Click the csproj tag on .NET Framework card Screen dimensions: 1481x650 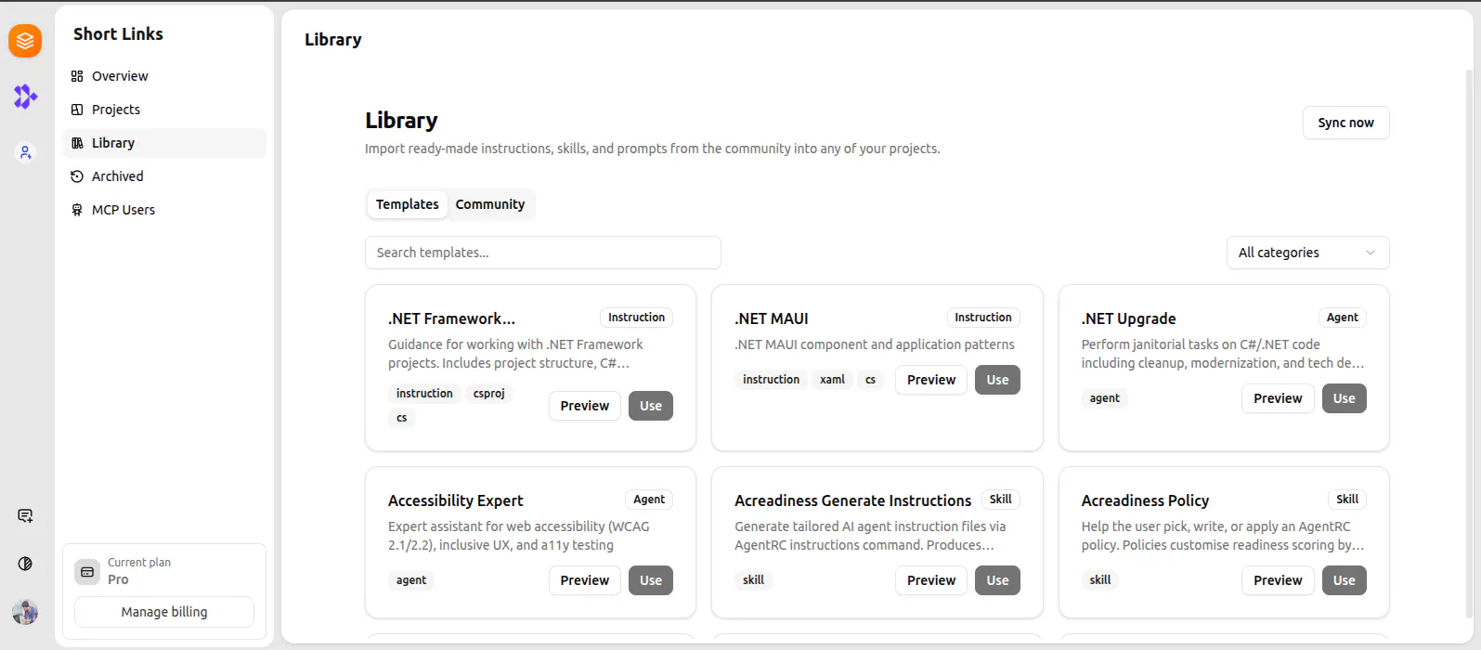click(x=489, y=394)
